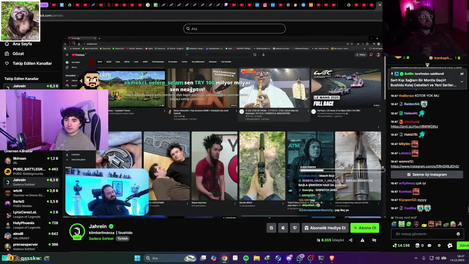This screenshot has width=469, height=264.
Task: Click Abonelik Hediye Et button
Action: (325, 228)
